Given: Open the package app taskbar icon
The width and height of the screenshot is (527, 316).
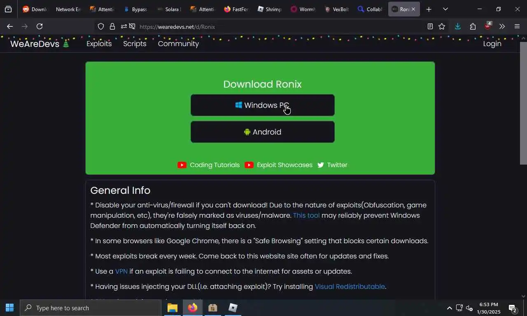Looking at the screenshot, I should (x=212, y=308).
